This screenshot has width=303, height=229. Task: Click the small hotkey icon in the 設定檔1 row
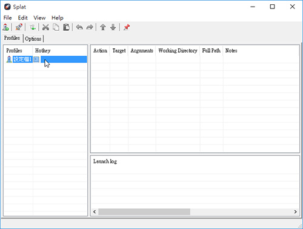tap(36, 59)
